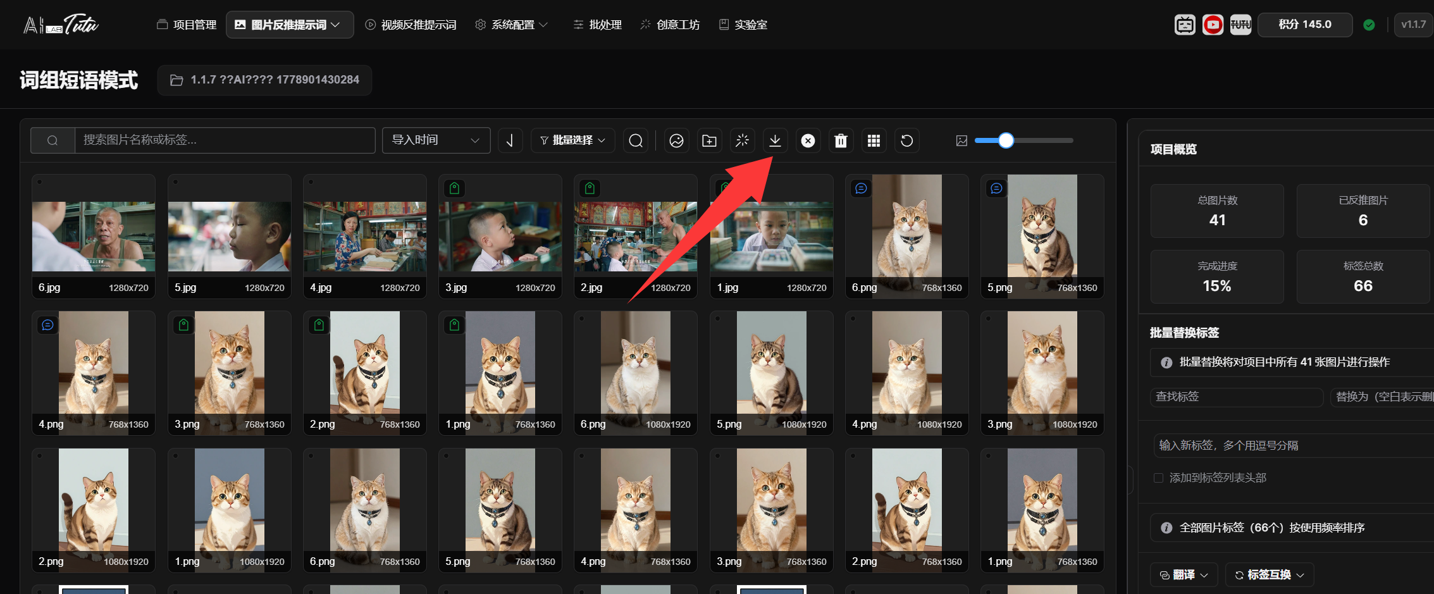
Task: Click green tag icon on 2.jpg card
Action: tap(590, 188)
